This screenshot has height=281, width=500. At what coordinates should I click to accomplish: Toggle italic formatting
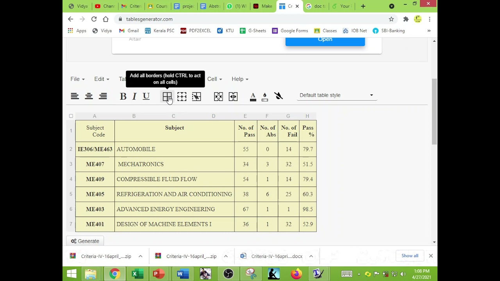point(134,96)
